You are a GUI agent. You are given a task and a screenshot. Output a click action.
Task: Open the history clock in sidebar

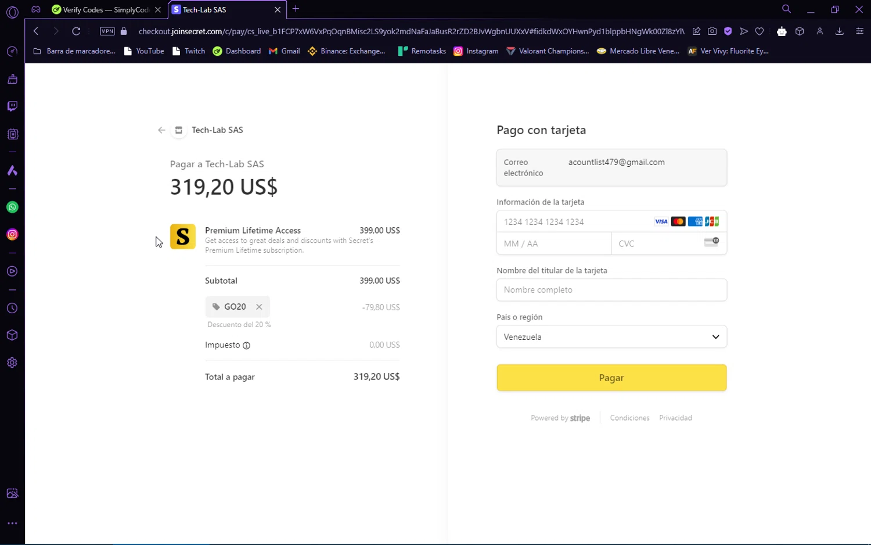12,309
